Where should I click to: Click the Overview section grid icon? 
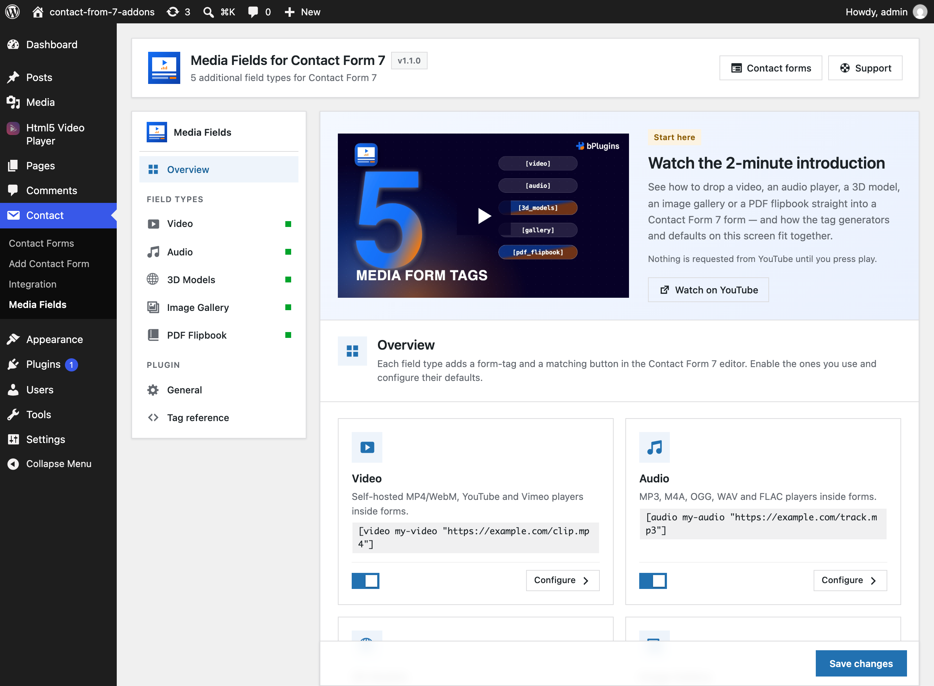pyautogui.click(x=352, y=351)
